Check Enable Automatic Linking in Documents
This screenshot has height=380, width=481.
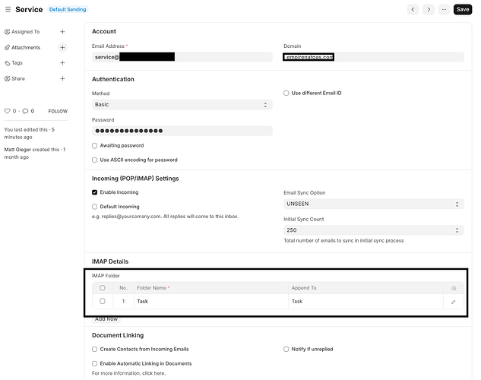click(x=95, y=364)
